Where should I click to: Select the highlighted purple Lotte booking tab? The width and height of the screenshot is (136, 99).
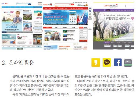pos(107,42)
